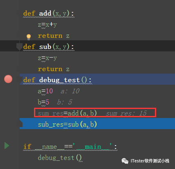The width and height of the screenshot is (175, 169).
Task: Click the z=x-y statement
Action: (47, 58)
